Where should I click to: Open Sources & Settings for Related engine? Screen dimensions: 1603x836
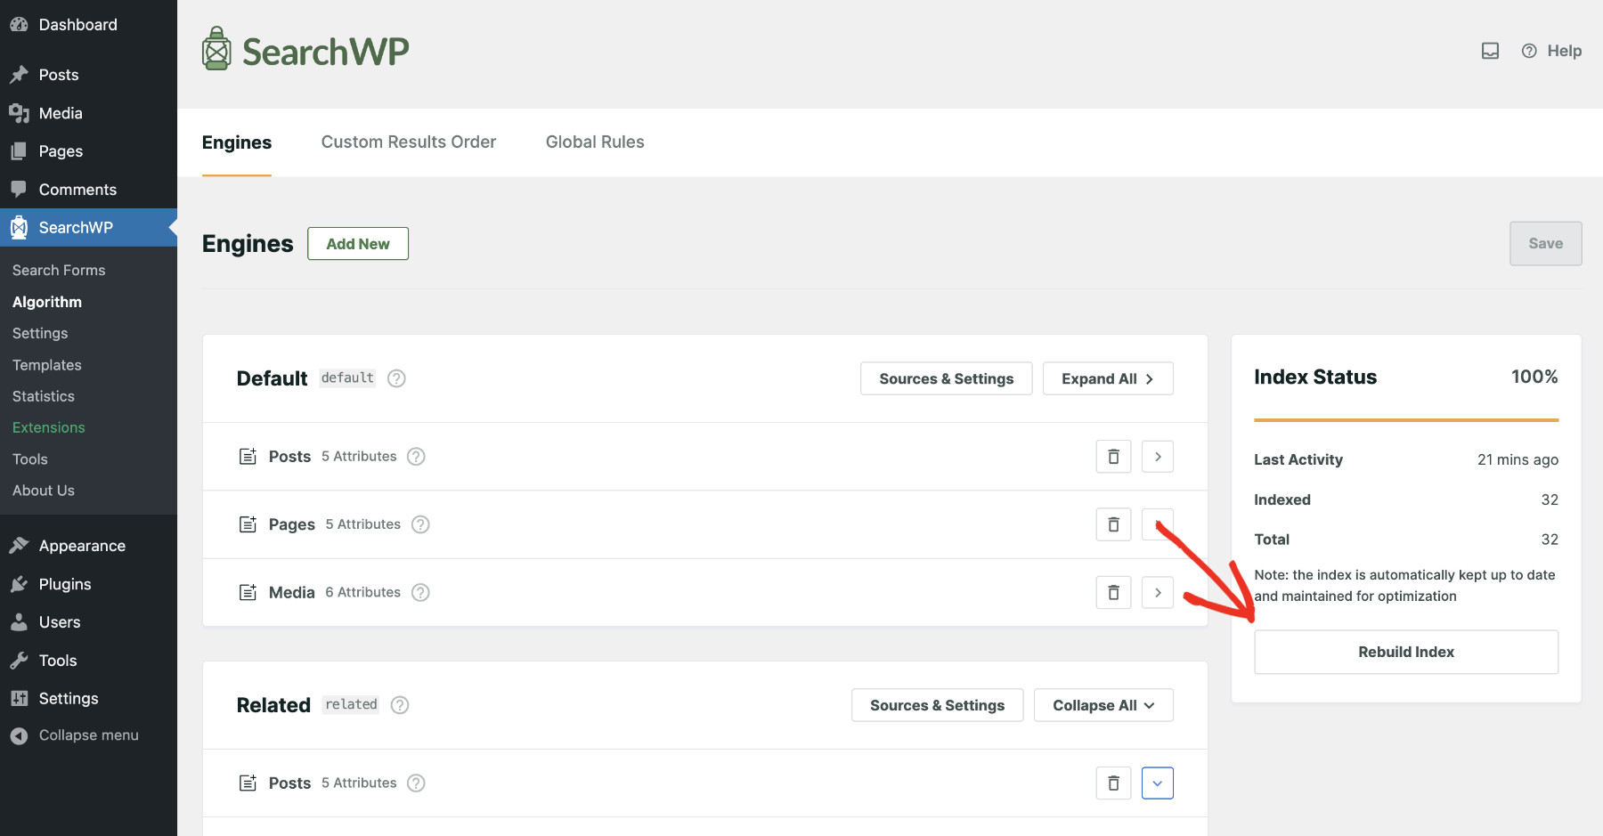point(938,705)
